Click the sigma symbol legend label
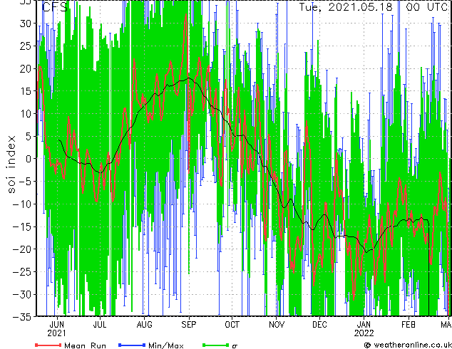The image size is (452, 349). click(x=235, y=346)
